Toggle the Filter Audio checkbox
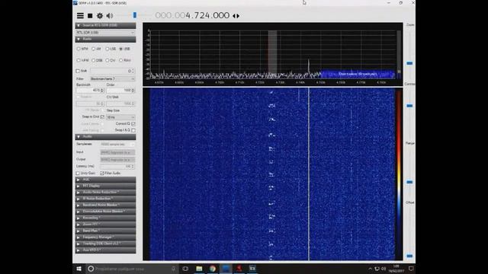 click(x=102, y=173)
